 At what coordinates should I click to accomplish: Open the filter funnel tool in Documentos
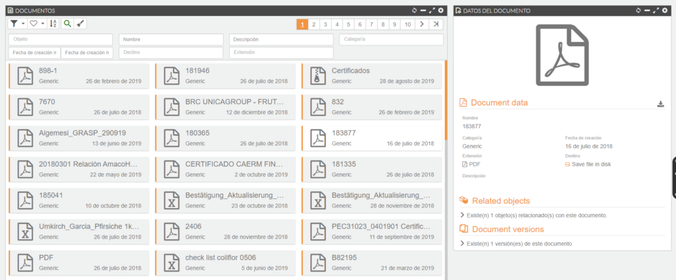point(15,24)
